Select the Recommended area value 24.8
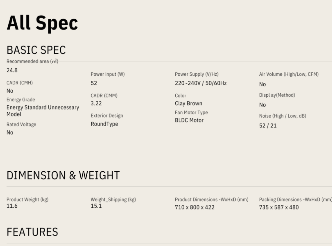This screenshot has height=246, width=332. click(x=12, y=70)
